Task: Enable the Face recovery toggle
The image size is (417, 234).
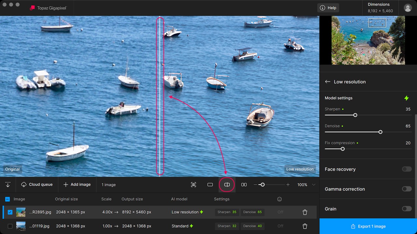Action: (407, 169)
